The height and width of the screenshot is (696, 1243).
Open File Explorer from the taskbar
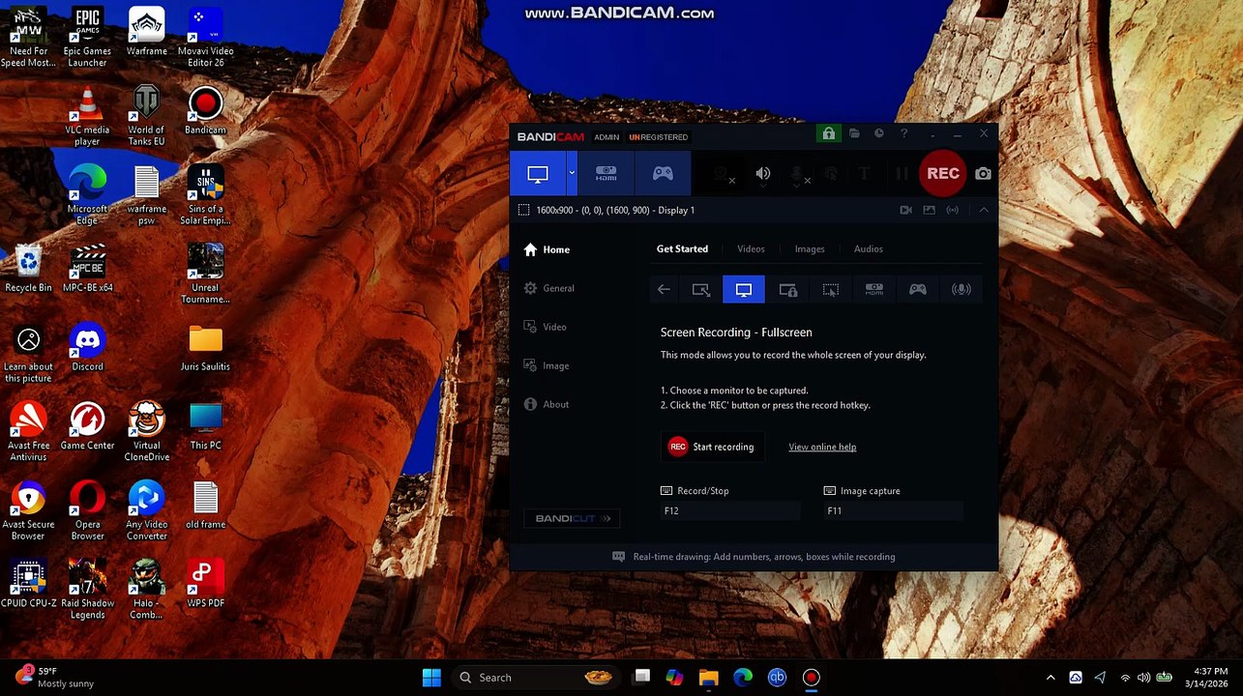point(709,678)
